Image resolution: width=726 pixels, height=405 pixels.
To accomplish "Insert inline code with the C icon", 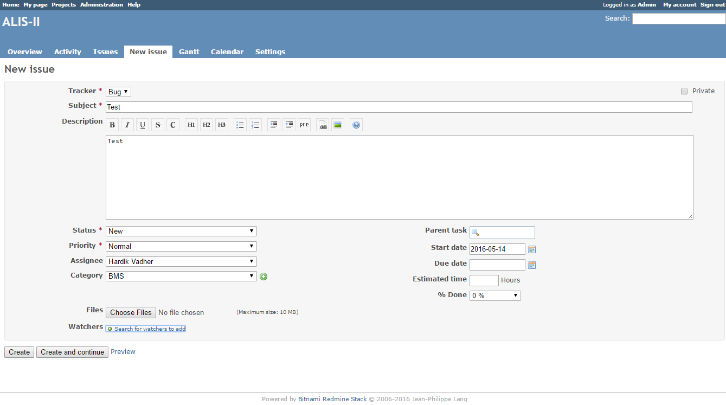I will click(173, 125).
